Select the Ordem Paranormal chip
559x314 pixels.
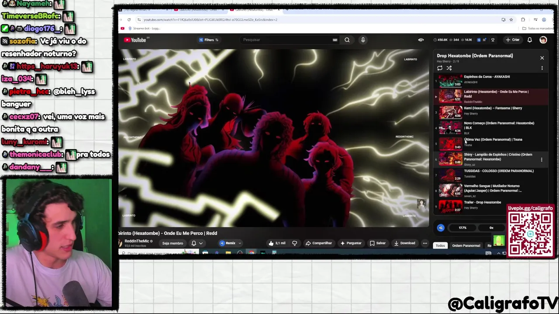466,246
